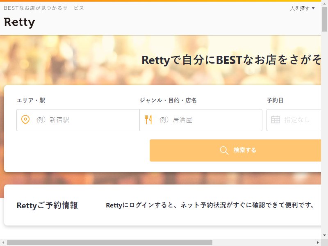This screenshot has height=246, width=328.
Task: Click the fork and knife icon
Action: (148, 120)
